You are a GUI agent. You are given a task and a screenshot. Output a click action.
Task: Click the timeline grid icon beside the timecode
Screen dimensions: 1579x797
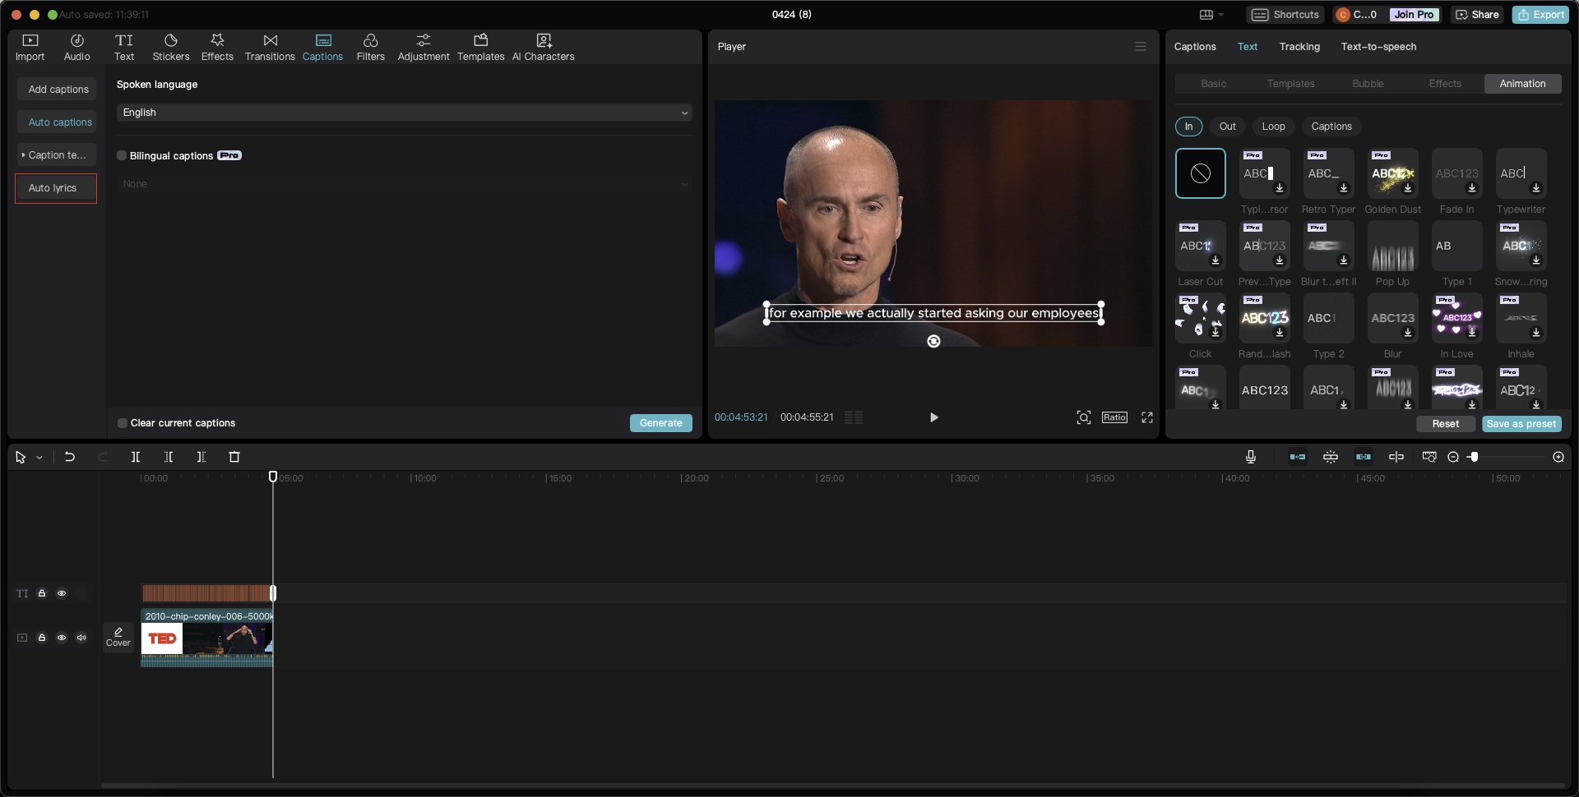point(854,417)
